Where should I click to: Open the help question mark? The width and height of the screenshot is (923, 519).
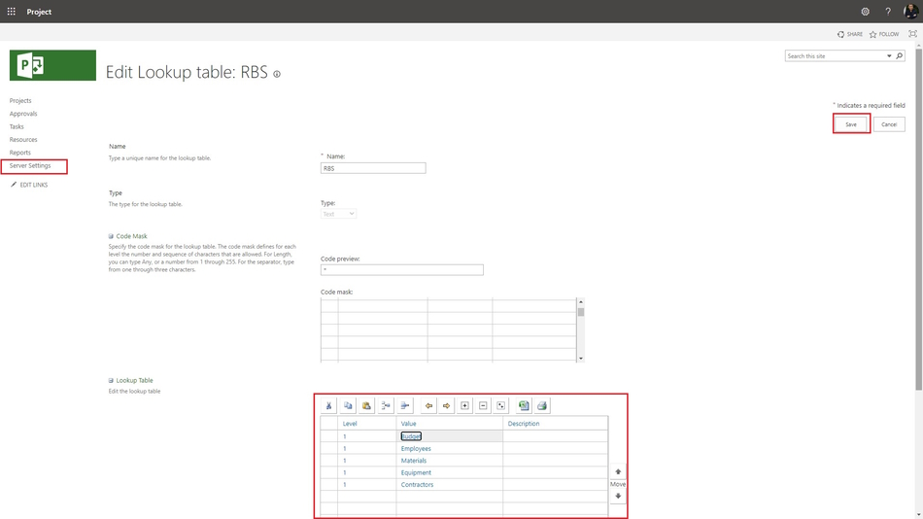pos(888,12)
